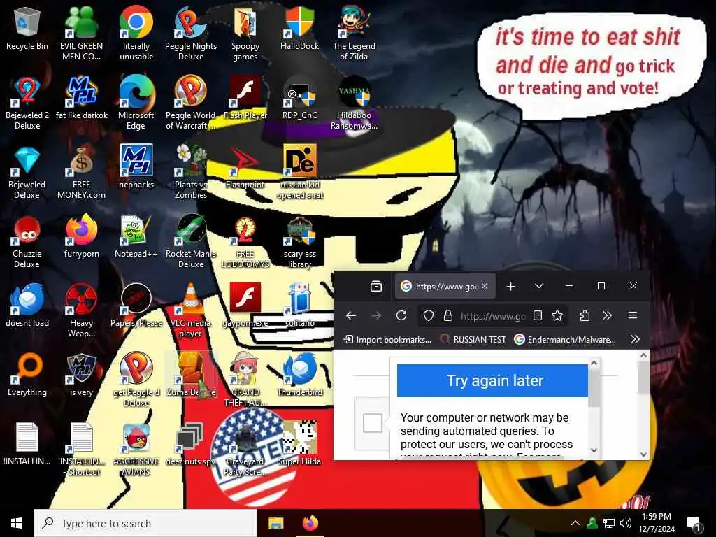Expand Firefox toolbar overflow chevron
The image size is (716, 537).
coord(607,315)
